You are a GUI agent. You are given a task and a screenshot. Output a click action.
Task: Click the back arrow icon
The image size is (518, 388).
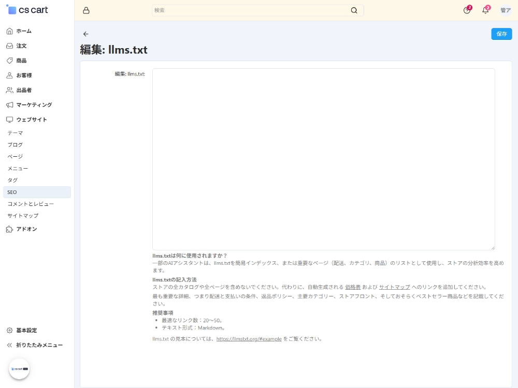[x=86, y=34]
